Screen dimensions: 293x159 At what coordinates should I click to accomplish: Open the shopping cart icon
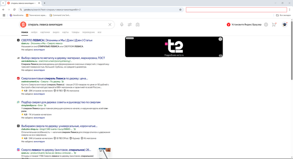click(274, 25)
